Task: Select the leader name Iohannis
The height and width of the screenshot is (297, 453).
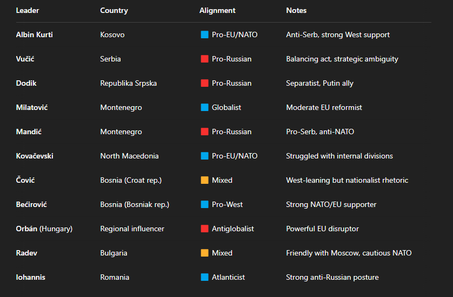Action: (x=31, y=277)
